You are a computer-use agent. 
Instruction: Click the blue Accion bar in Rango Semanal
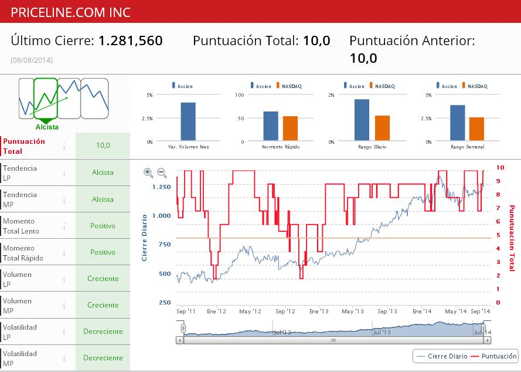pos(458,123)
